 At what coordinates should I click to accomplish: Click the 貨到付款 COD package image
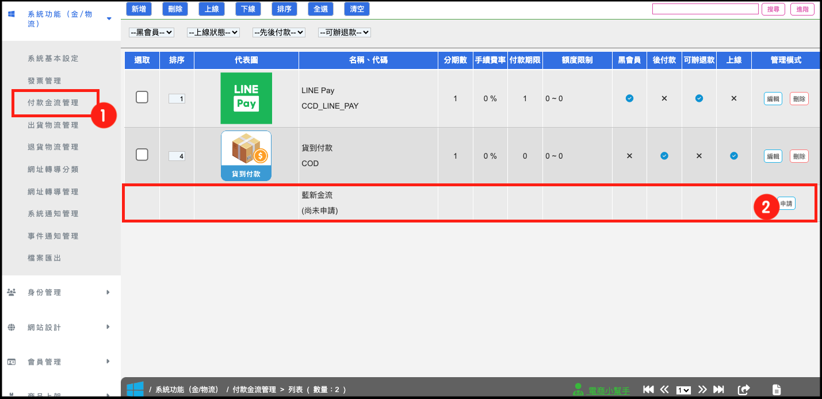[x=246, y=156]
